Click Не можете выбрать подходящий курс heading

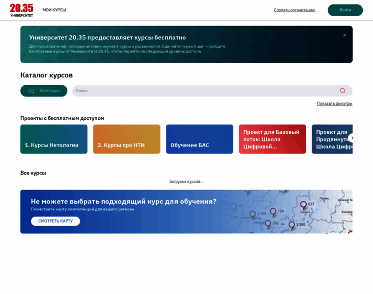[124, 201]
